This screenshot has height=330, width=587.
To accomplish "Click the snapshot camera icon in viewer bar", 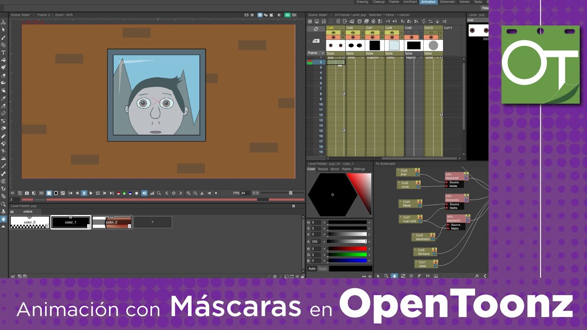I will (27, 193).
